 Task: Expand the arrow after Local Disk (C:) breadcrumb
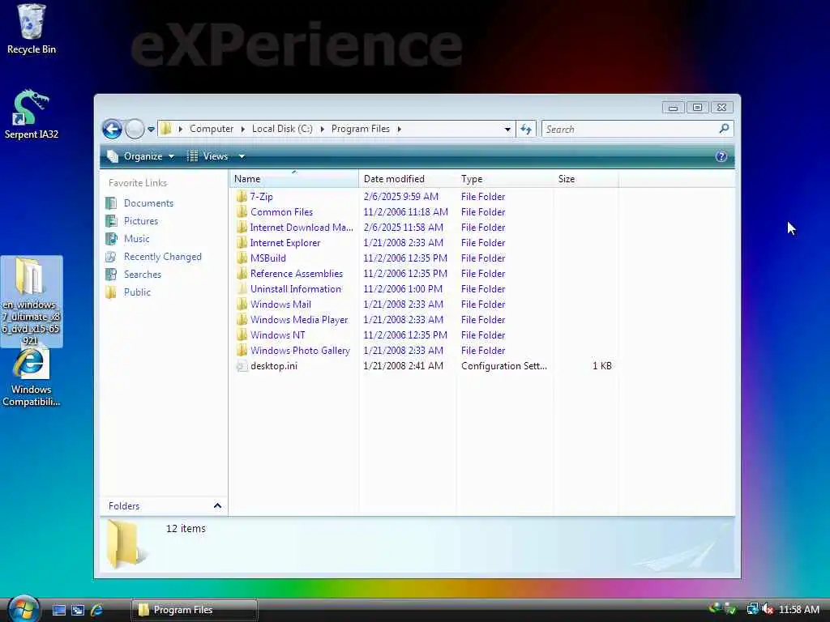tap(322, 129)
